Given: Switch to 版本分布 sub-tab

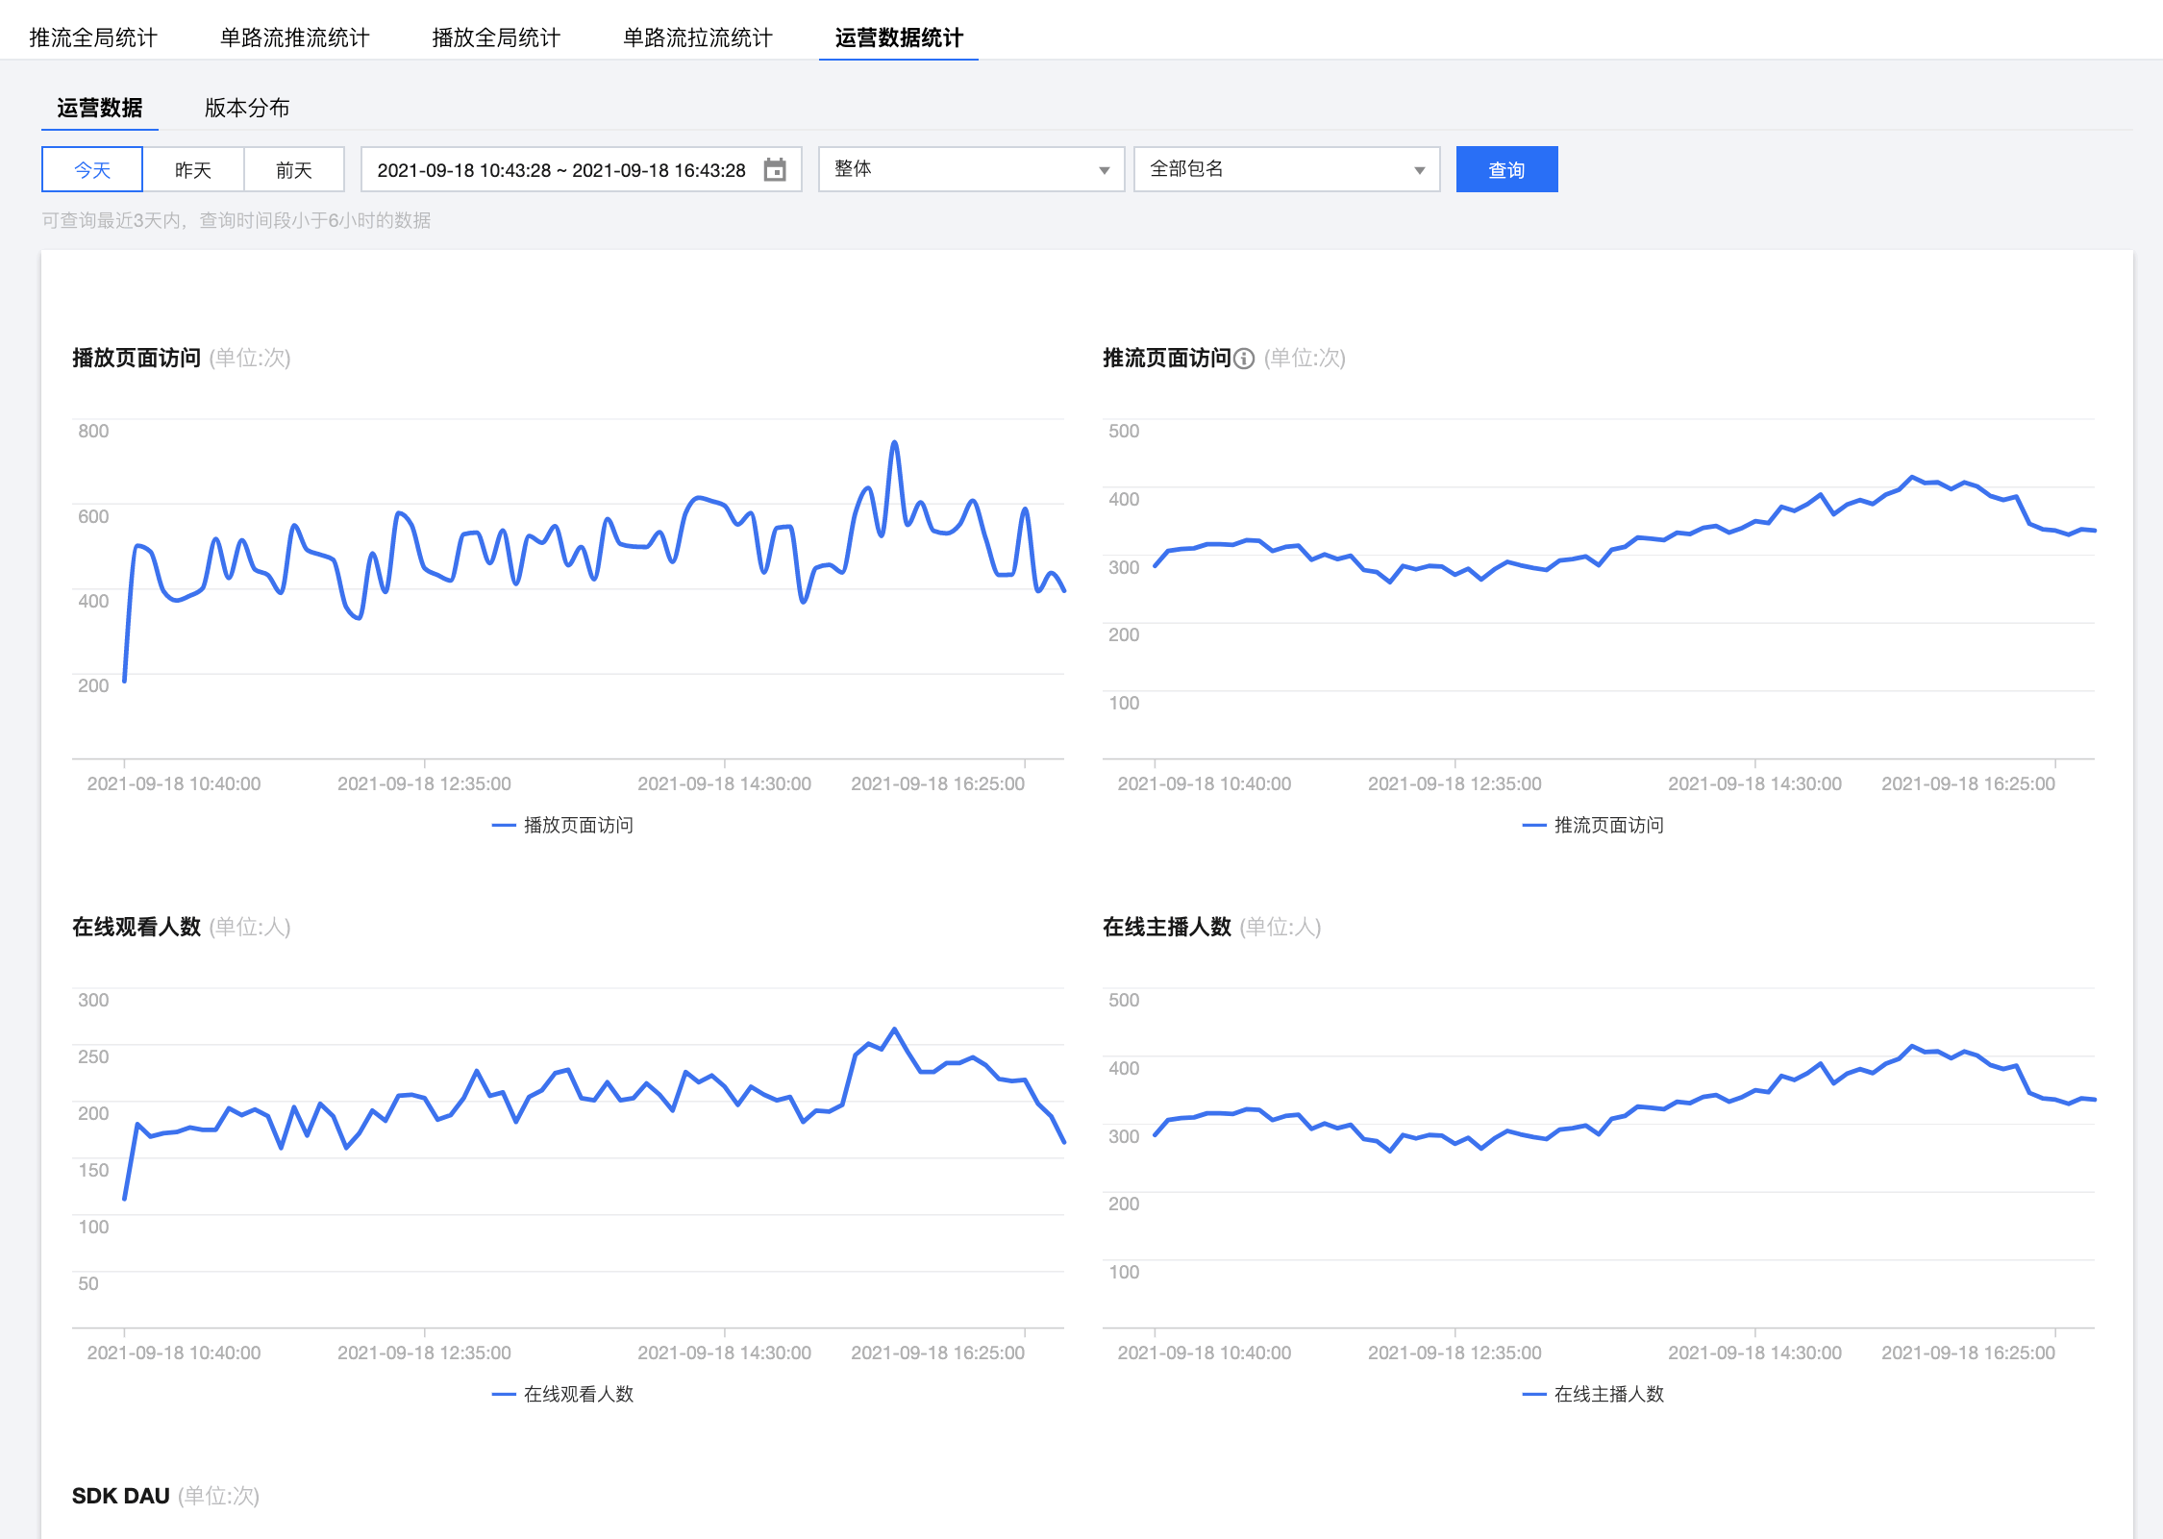Looking at the screenshot, I should tap(247, 108).
